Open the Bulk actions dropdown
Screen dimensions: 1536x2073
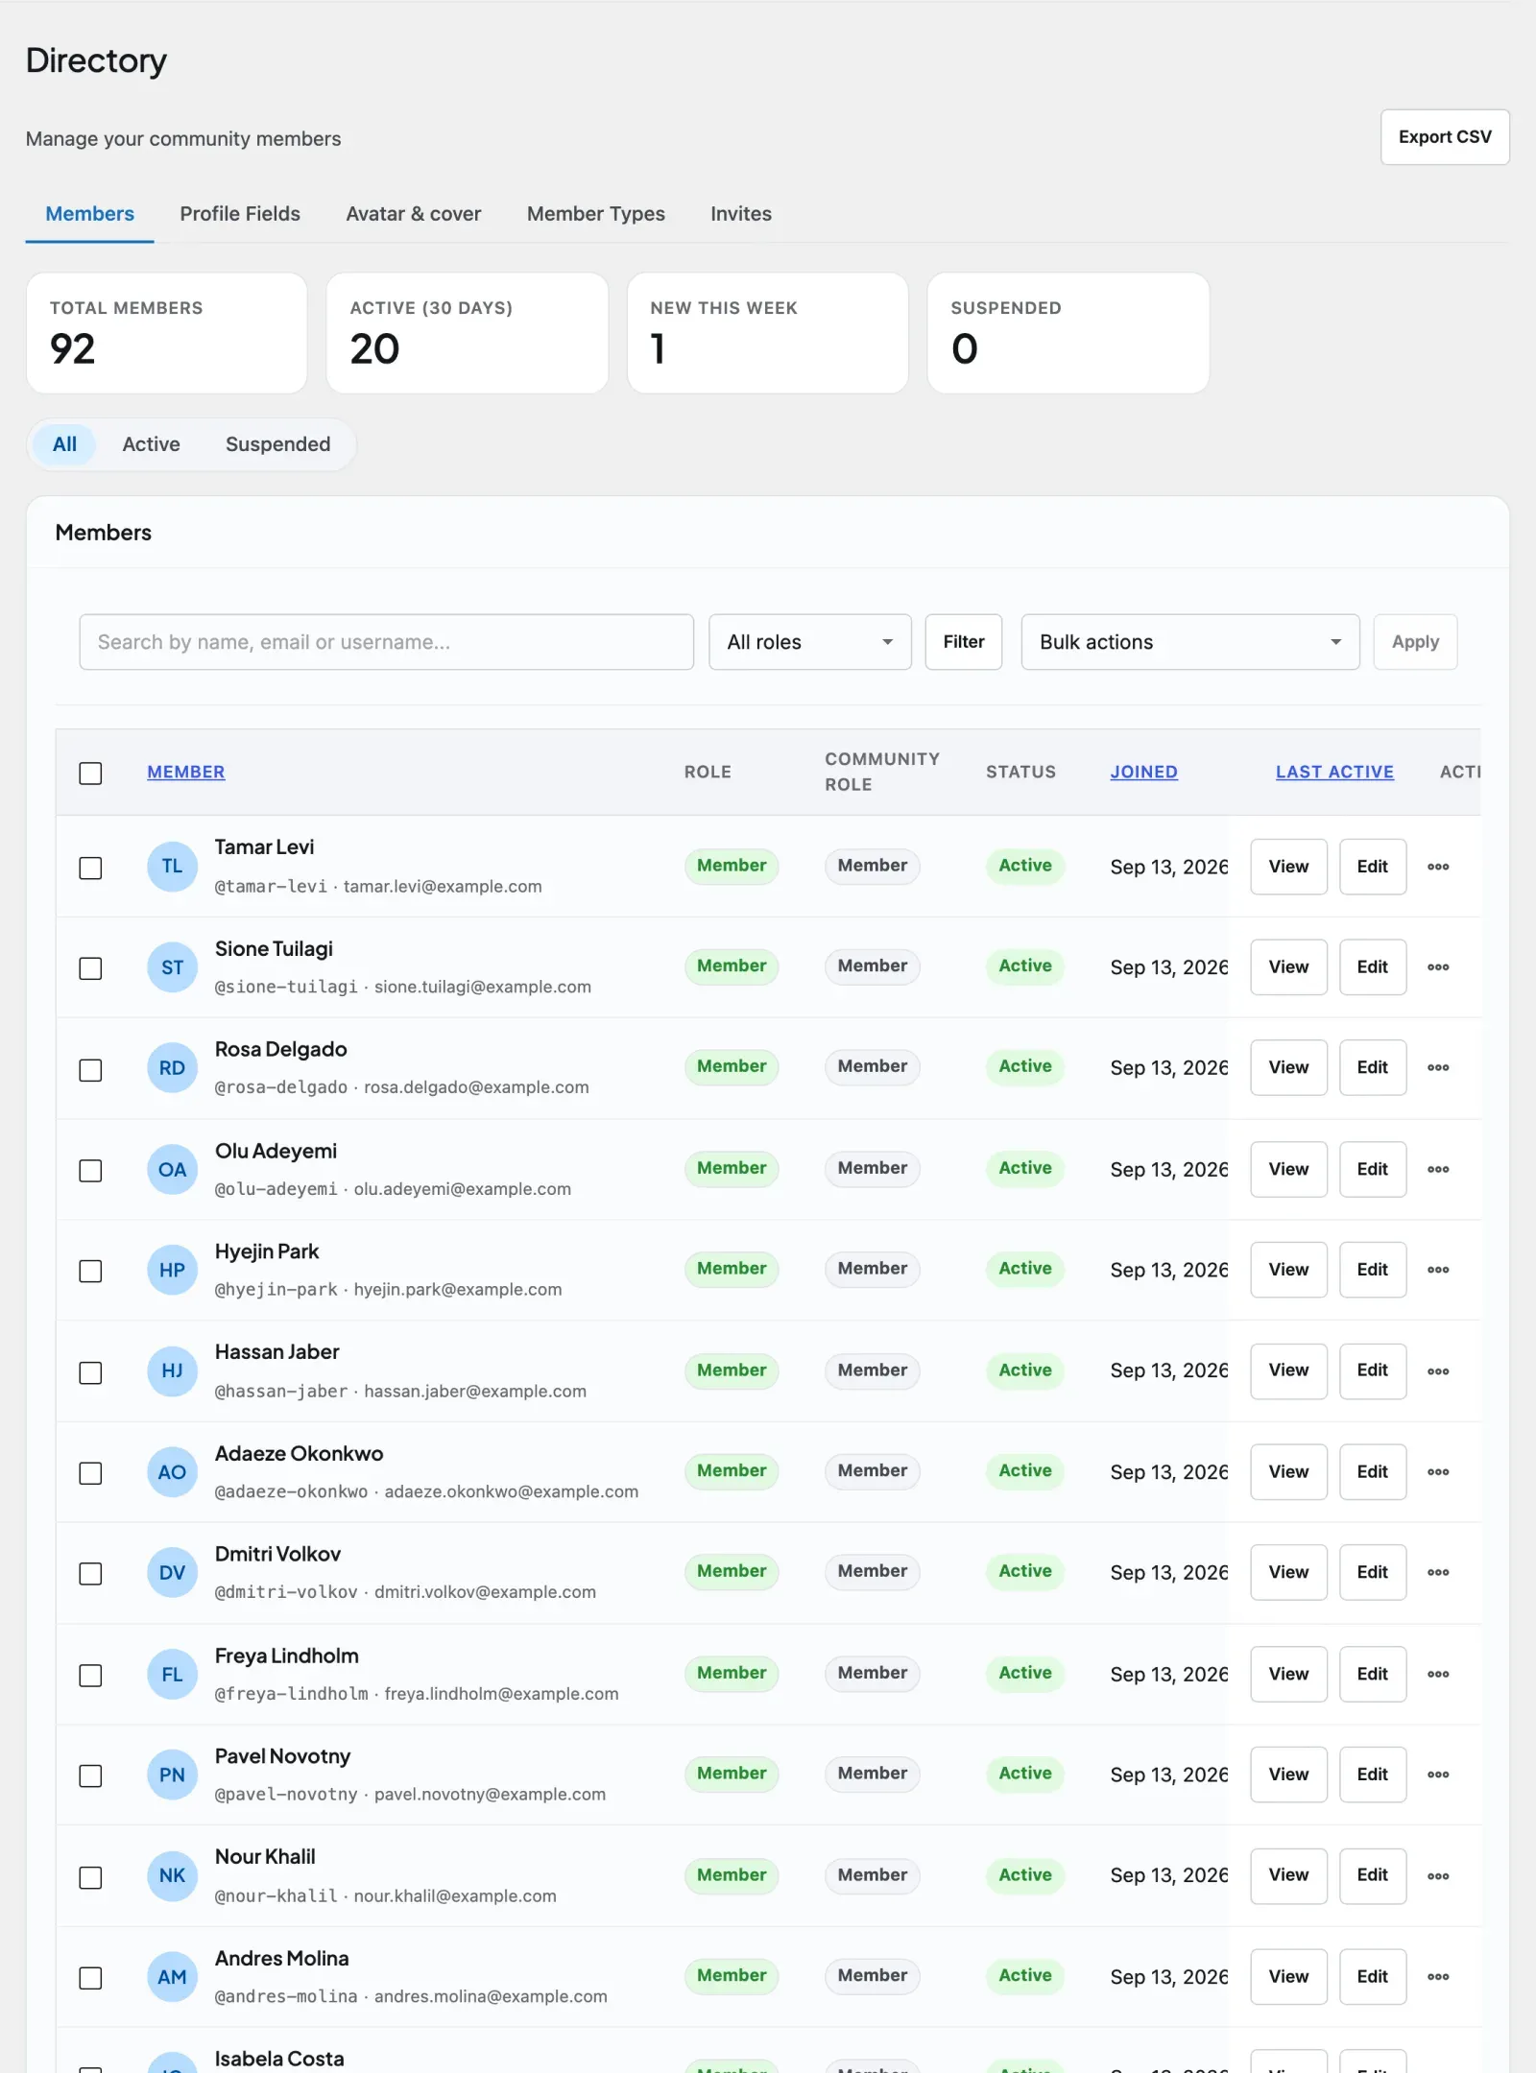[1190, 642]
